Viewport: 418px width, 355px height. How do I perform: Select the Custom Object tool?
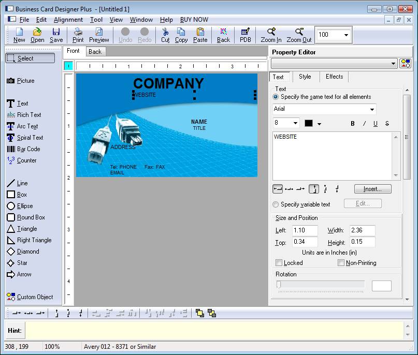(x=32, y=297)
